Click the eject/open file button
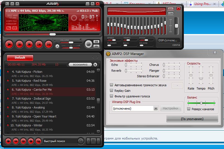 pos(57,46)
